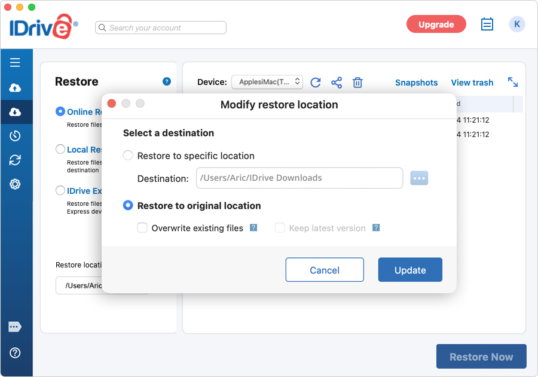Enable Overwrite existing files checkbox
The image size is (538, 377).
(142, 228)
